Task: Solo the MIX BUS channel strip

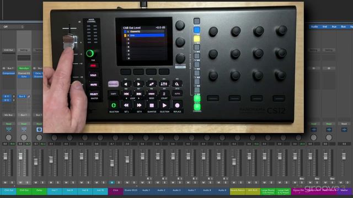Action: 256,183
